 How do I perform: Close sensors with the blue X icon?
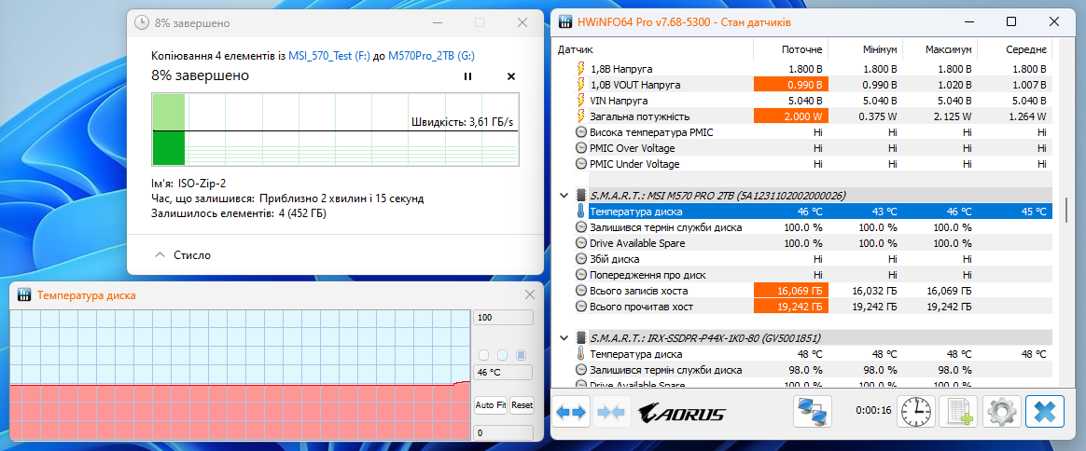pos(1044,412)
